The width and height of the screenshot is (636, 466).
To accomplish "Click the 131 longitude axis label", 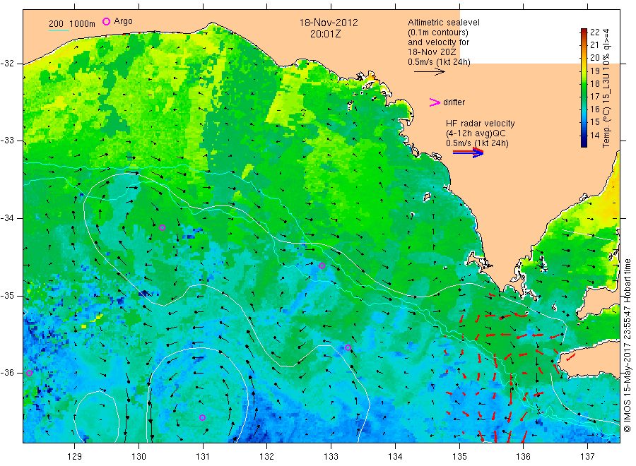I will (203, 457).
